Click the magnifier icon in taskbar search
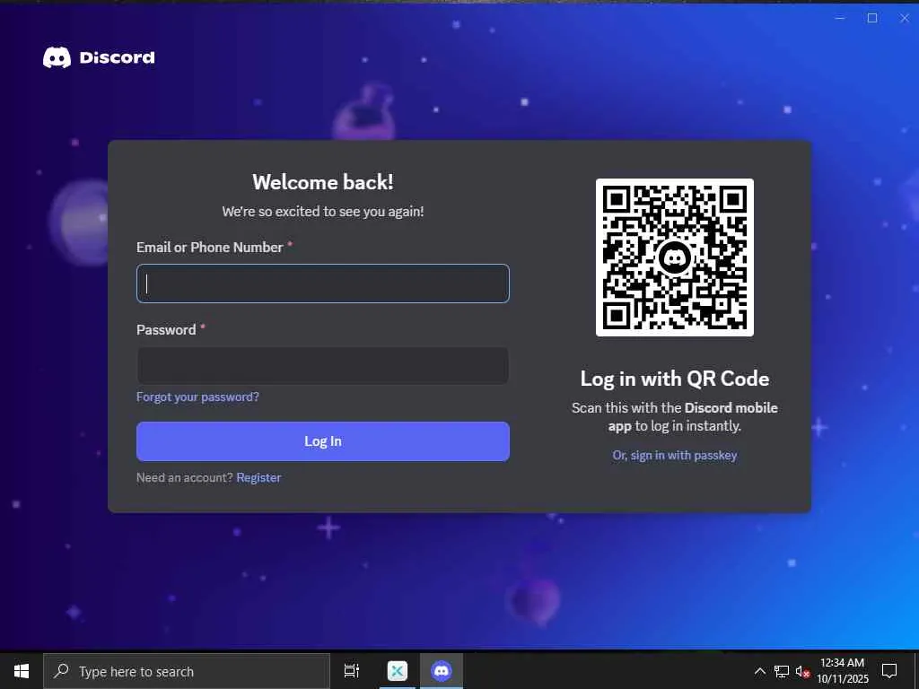Viewport: 919px width, 689px height. pyautogui.click(x=61, y=670)
